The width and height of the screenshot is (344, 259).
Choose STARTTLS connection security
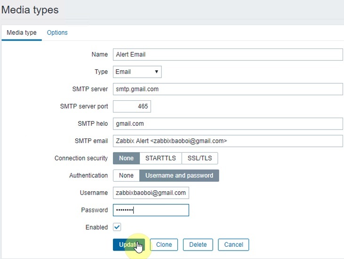tap(160, 158)
